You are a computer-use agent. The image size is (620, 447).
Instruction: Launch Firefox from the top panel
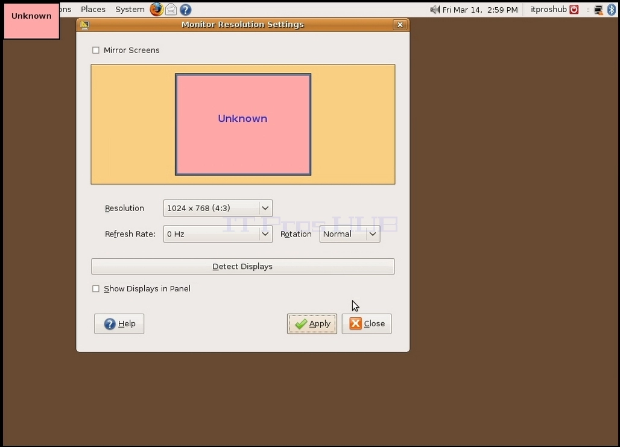[156, 9]
